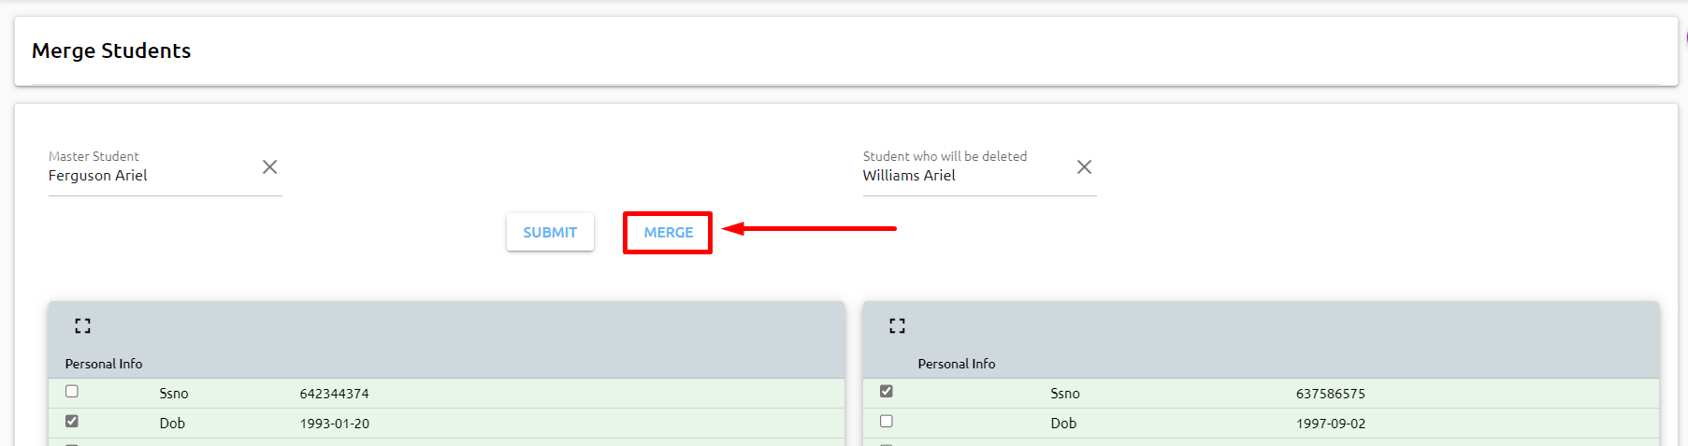
Task: Select the Dob value 1997-09-02
Action: 1330,424
